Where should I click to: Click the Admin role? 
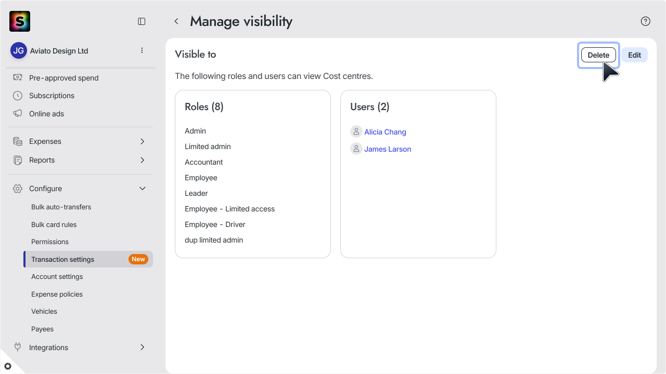tap(195, 131)
